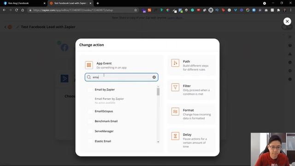Close the Change action dialog with the X button
Screen dimensions: 295x166
click(287, 22)
